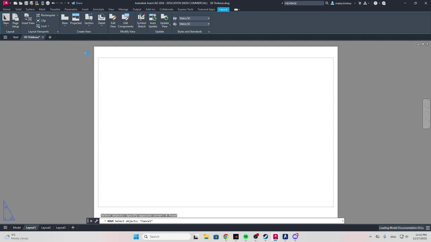
Task: Expand the quick access toolbar customize arrow
Action: tap(68, 3)
